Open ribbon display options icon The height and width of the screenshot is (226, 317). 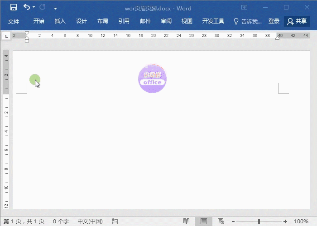(244, 8)
